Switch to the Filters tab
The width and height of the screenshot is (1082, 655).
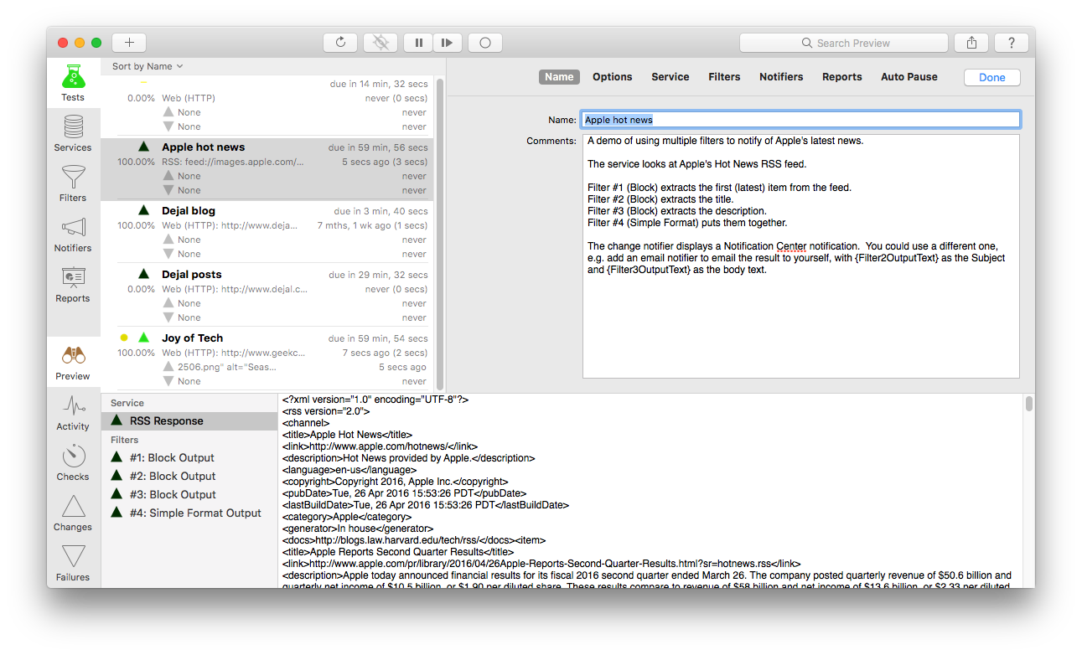(724, 77)
